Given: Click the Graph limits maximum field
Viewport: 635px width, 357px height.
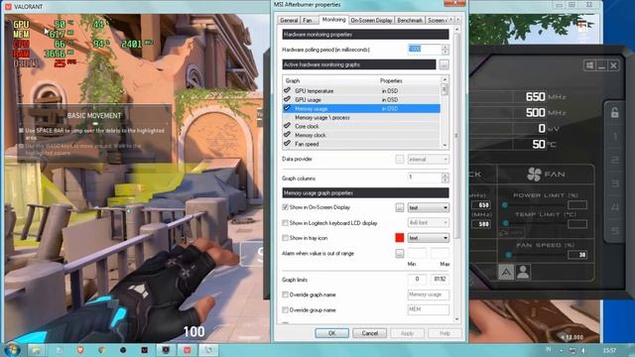Looking at the screenshot, I should tap(440, 280).
